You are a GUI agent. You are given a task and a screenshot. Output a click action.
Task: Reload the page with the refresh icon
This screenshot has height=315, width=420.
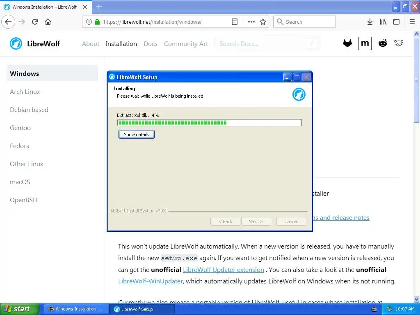35,22
